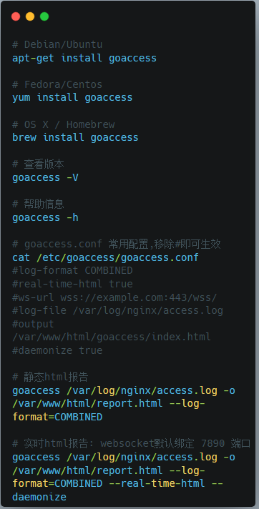259x509 pixels.
Task: Click the #daemonize true line
Action: click(x=57, y=350)
